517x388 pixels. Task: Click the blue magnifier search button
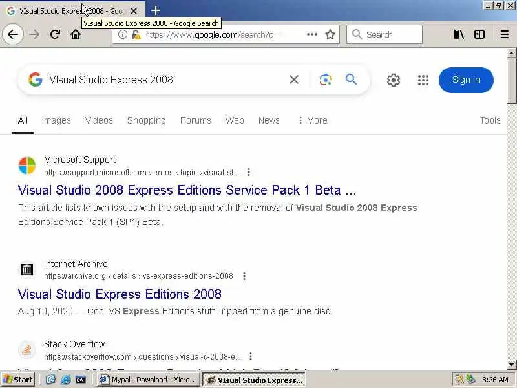coord(351,80)
